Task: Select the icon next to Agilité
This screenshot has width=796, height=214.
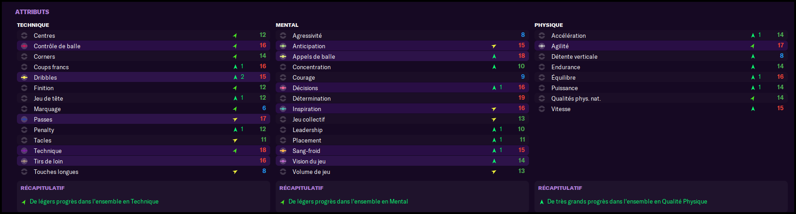Action: pos(542,46)
